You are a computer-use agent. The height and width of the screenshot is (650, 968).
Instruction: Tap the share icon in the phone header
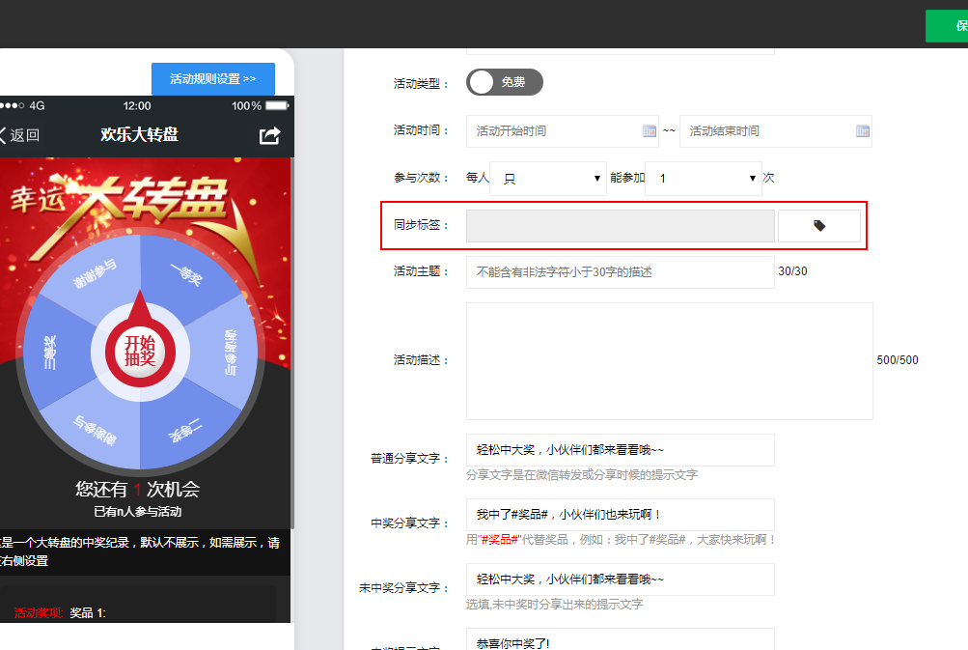coord(269,135)
